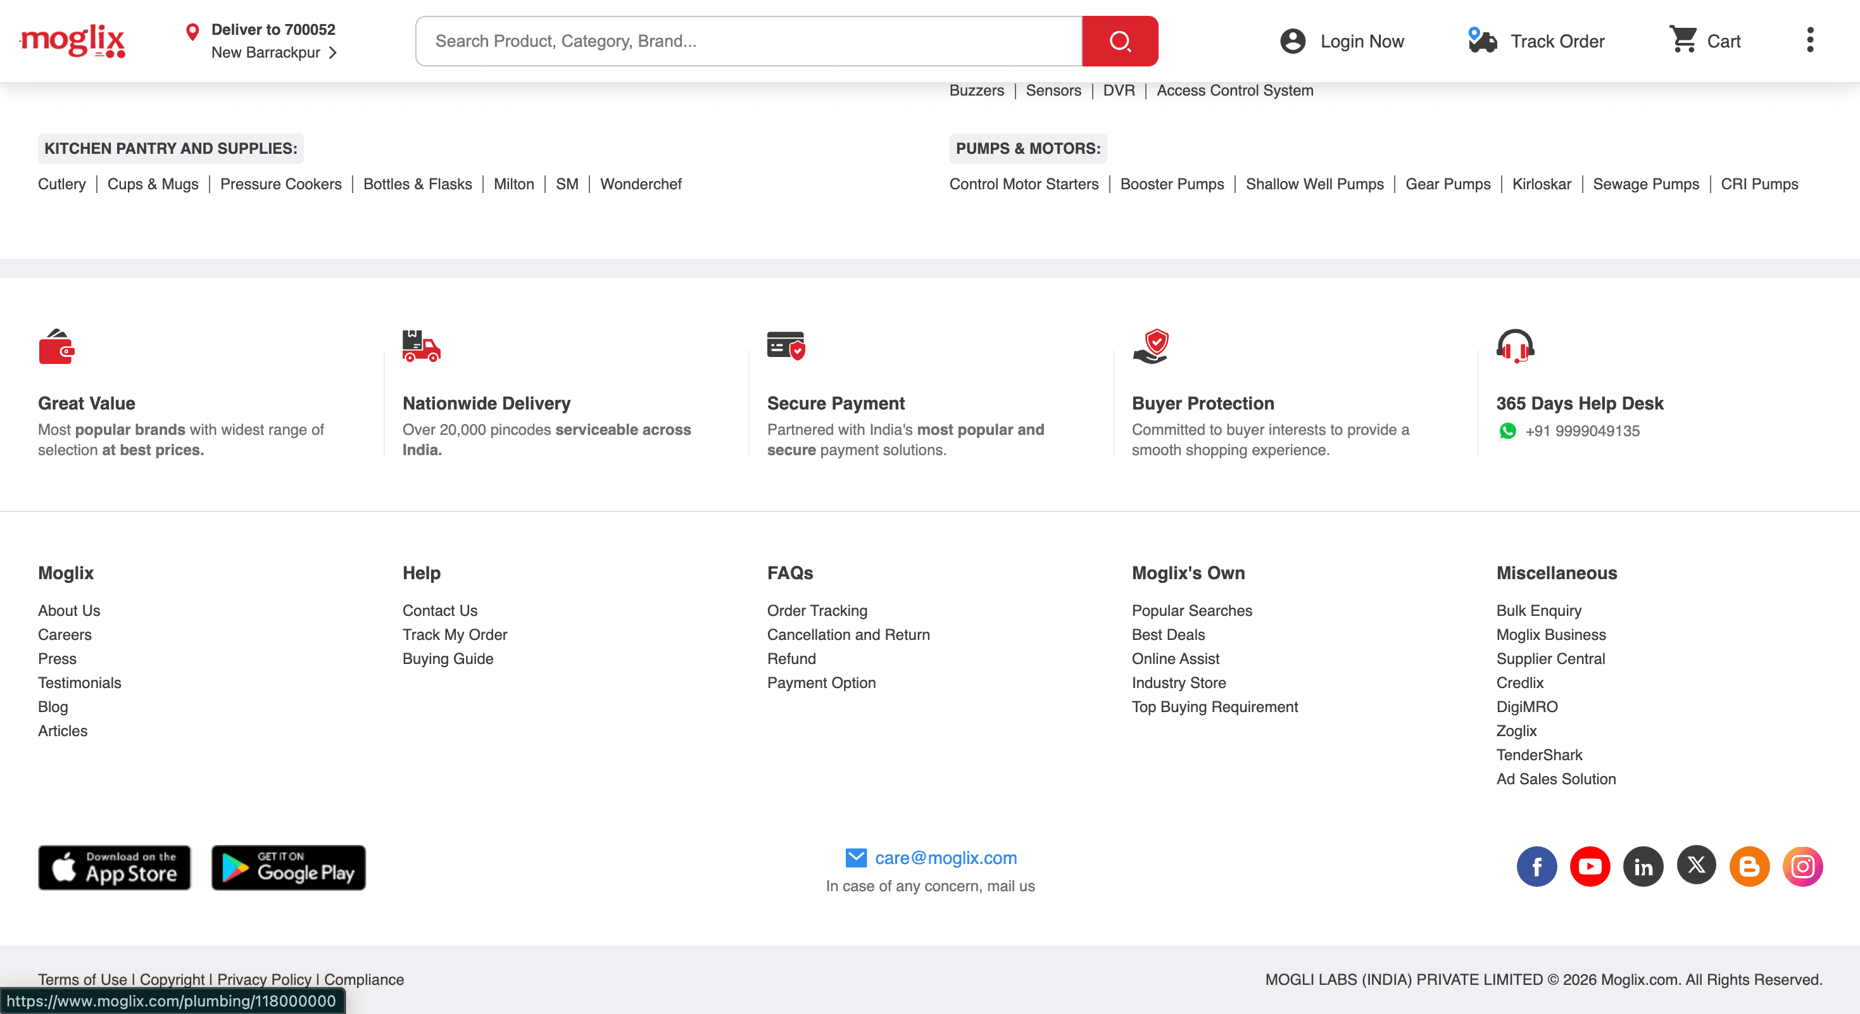Click the mail envelope icon
Viewport: 1860px width, 1014px height.
click(x=856, y=858)
